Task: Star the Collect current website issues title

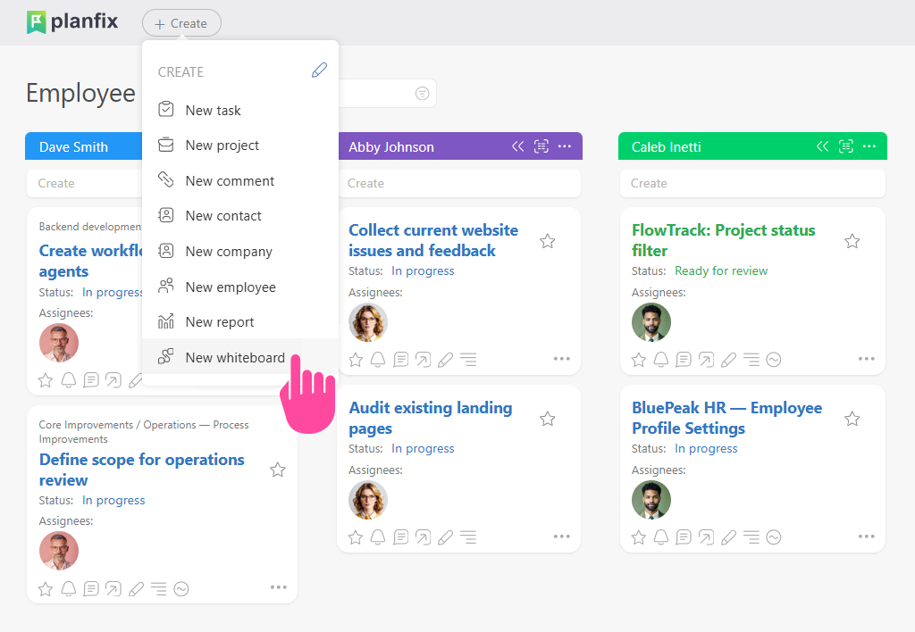Action: click(x=548, y=241)
